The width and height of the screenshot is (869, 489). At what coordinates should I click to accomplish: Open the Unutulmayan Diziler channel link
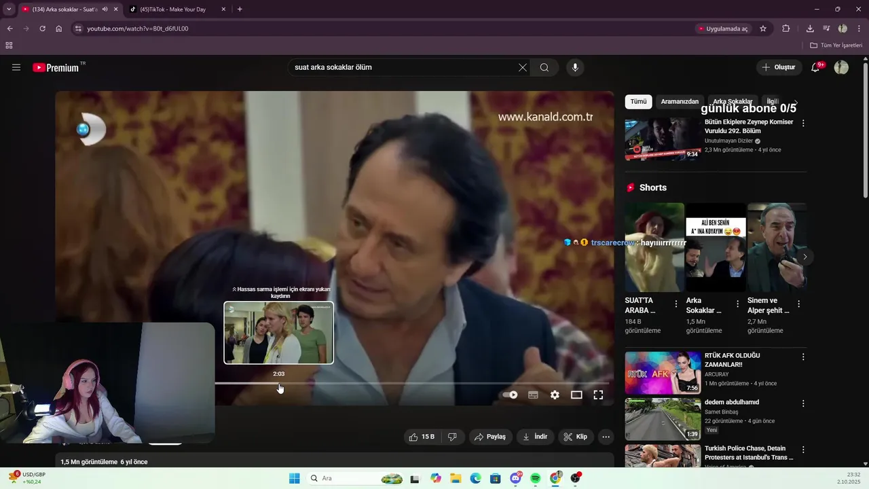point(728,141)
